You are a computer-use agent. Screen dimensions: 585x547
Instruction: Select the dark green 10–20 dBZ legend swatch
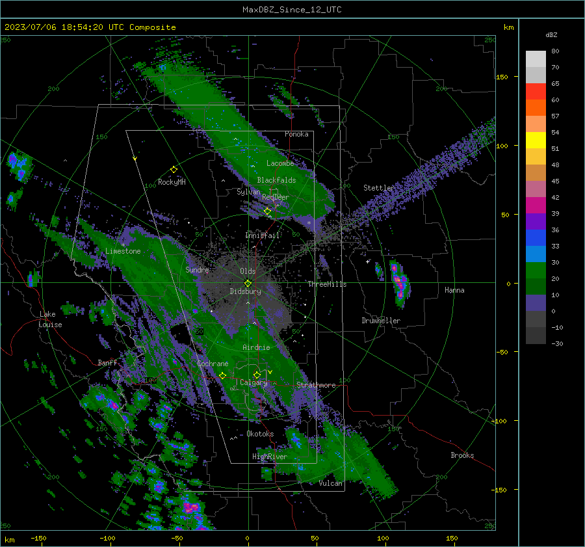[536, 286]
